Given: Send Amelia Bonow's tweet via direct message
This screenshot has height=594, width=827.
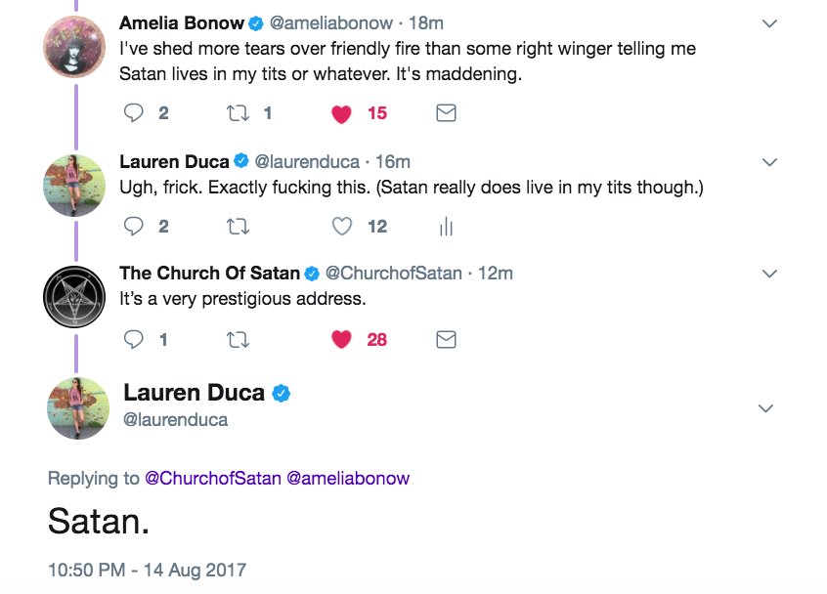Looking at the screenshot, I should pos(446,113).
